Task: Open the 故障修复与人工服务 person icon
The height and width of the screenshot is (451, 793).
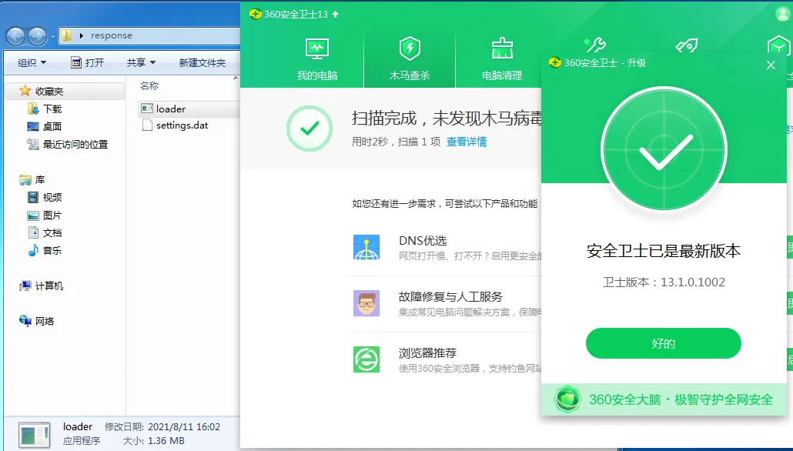Action: click(366, 303)
